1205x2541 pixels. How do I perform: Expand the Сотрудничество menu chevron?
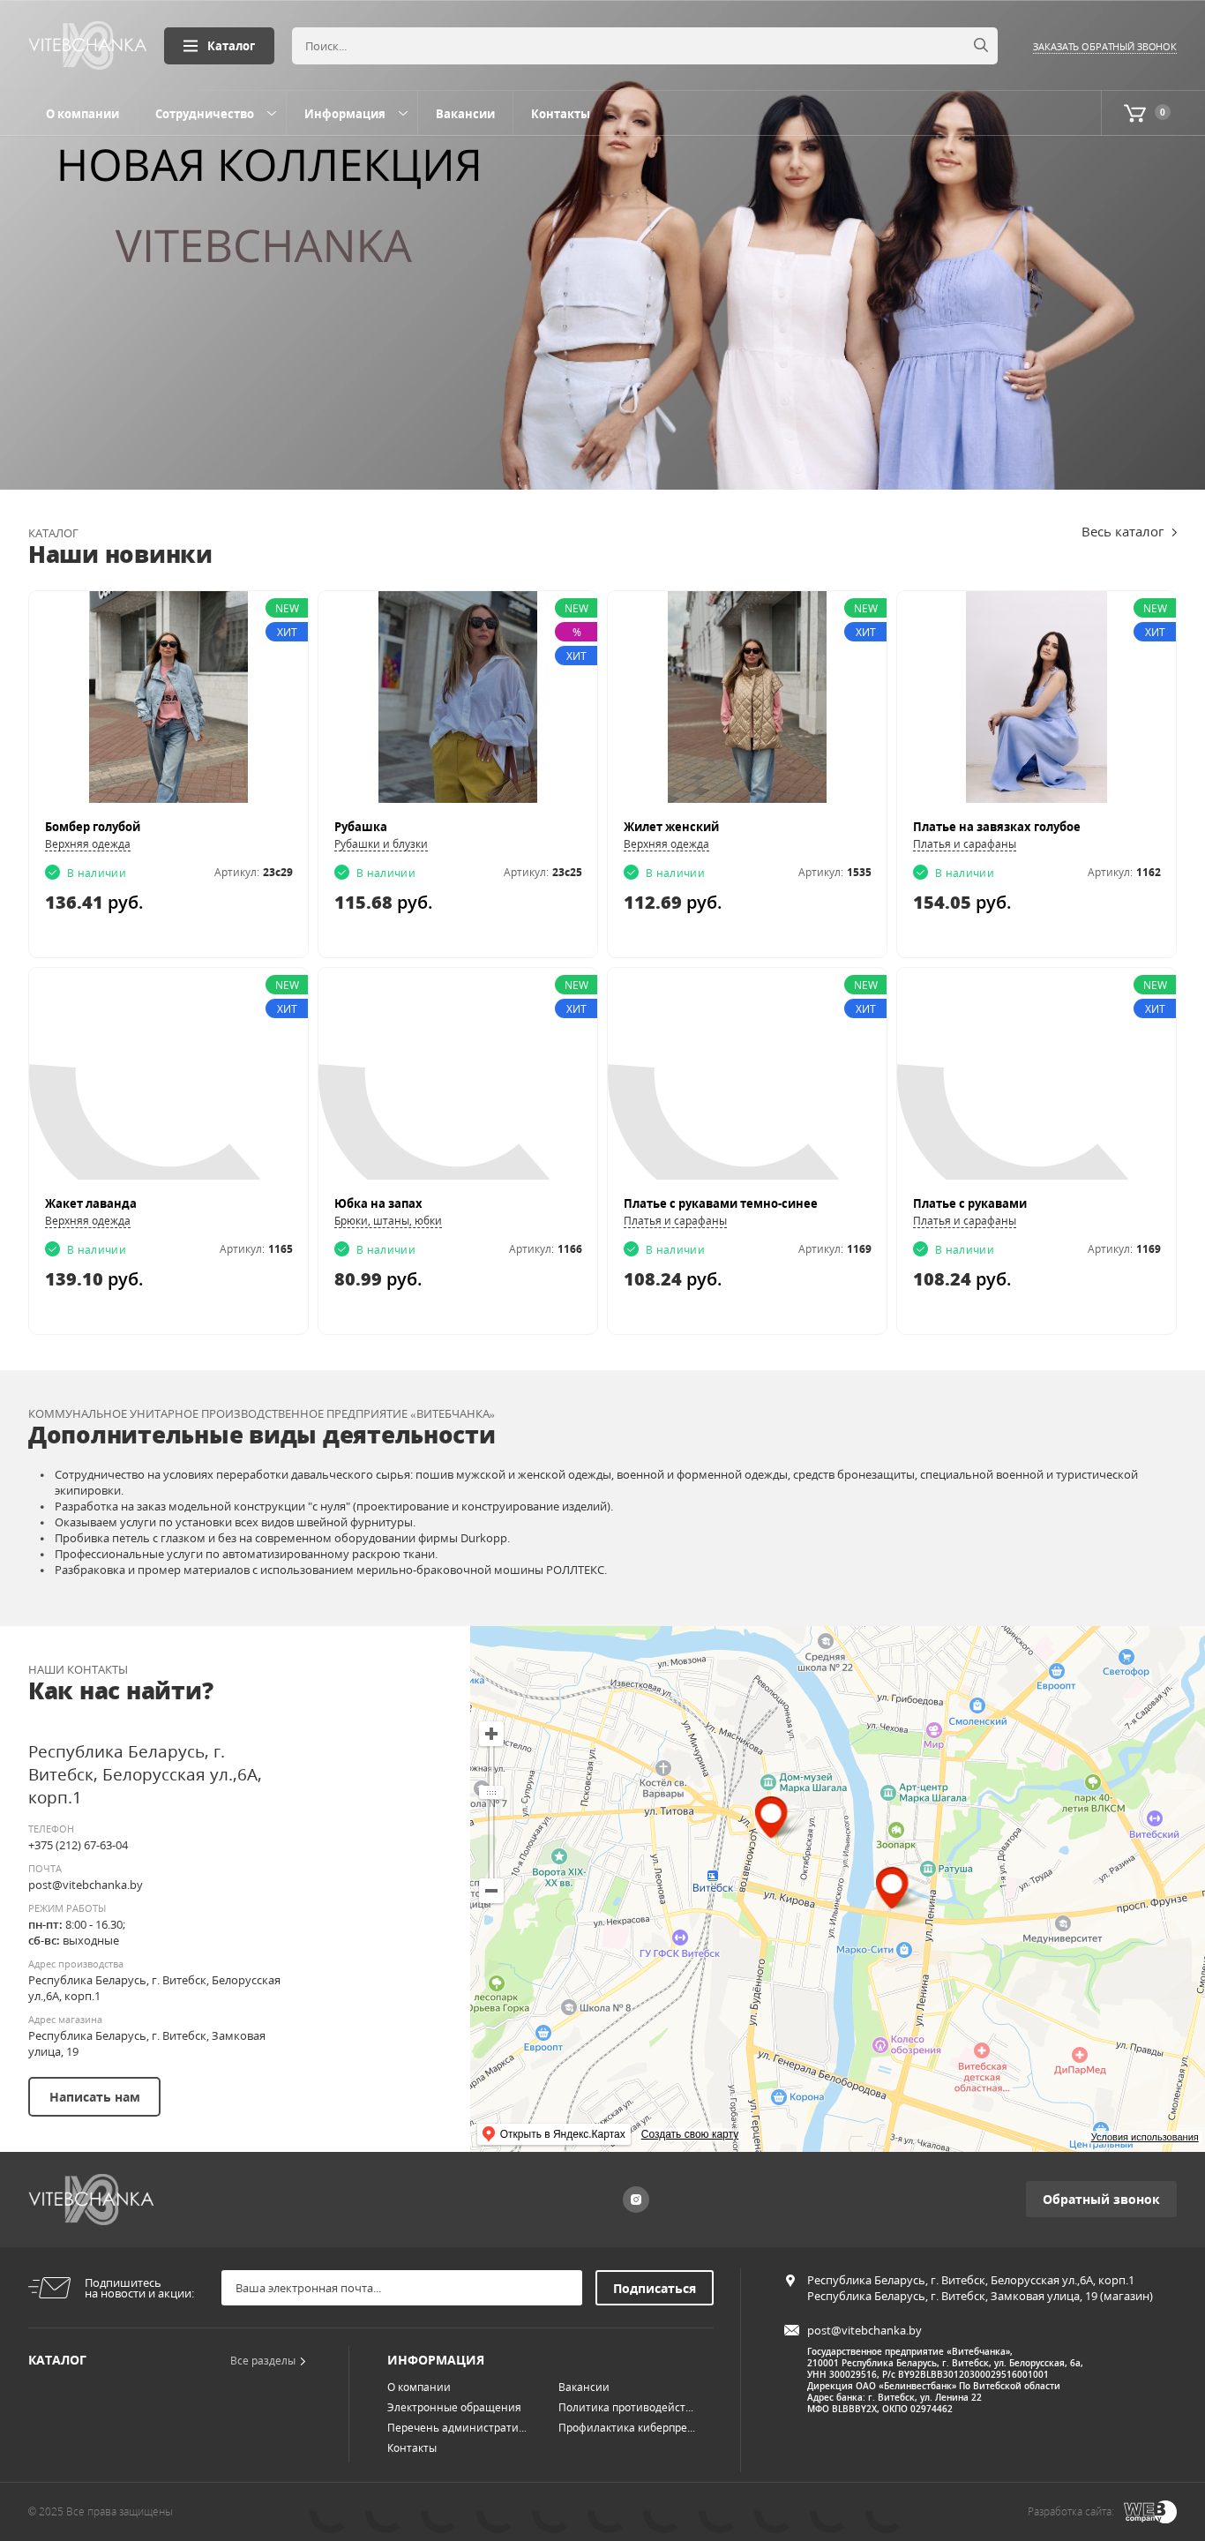(271, 114)
